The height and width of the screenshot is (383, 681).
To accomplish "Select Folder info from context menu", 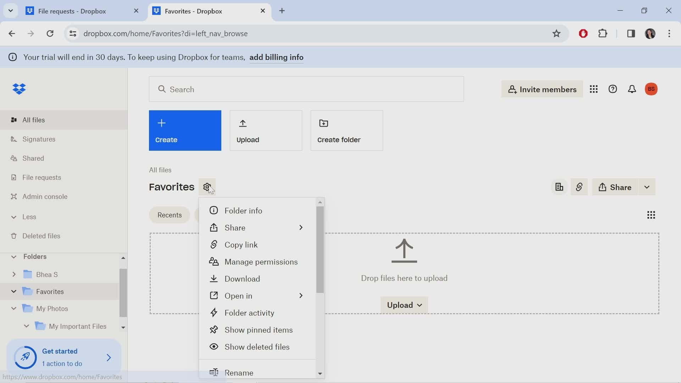I will (x=243, y=210).
